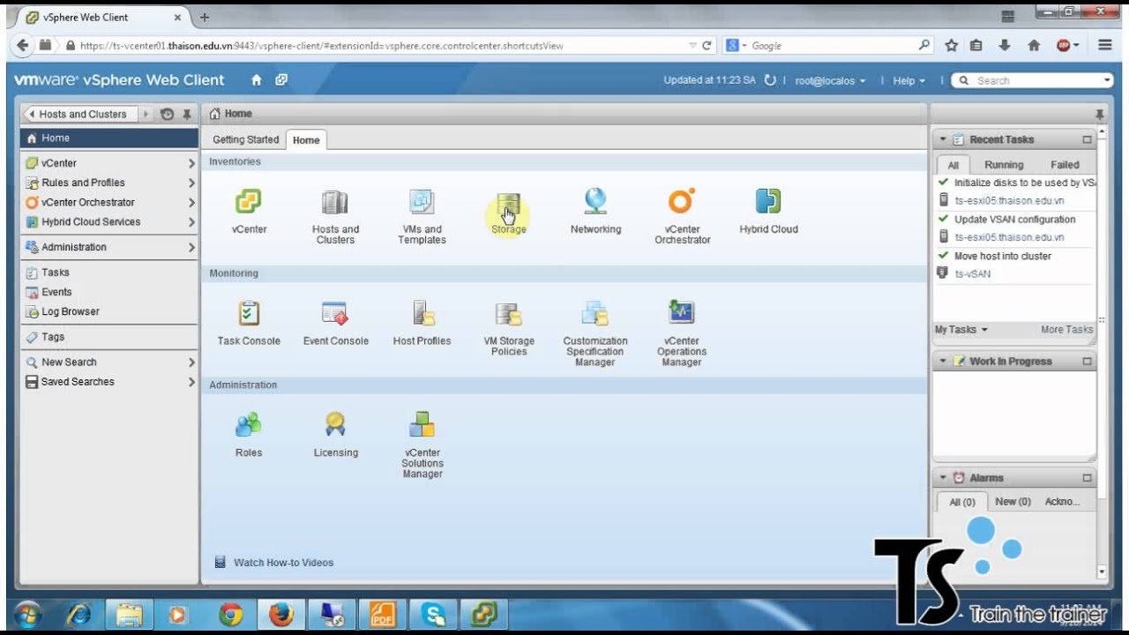Open vCenter Orchestrator in the navigator
1129x635 pixels.
(x=110, y=202)
